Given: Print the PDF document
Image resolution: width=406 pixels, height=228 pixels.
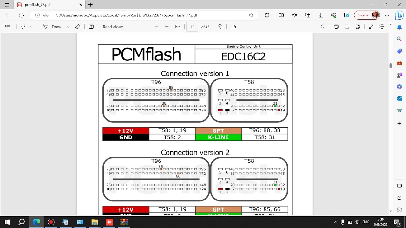Looking at the screenshot, I should pyautogui.click(x=337, y=27).
